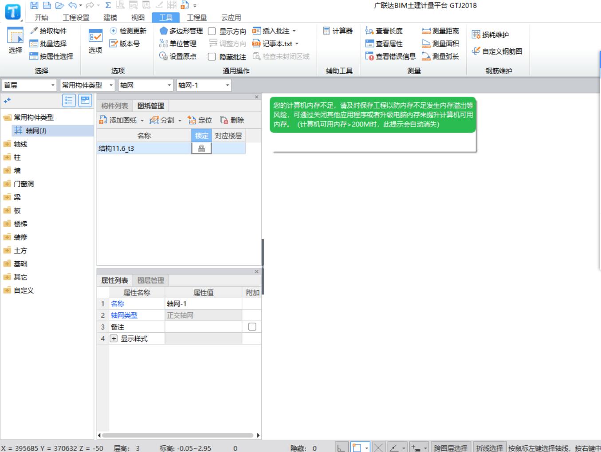
Task: Click the Sum (Σ) calculate icon
Action: coord(108,5)
